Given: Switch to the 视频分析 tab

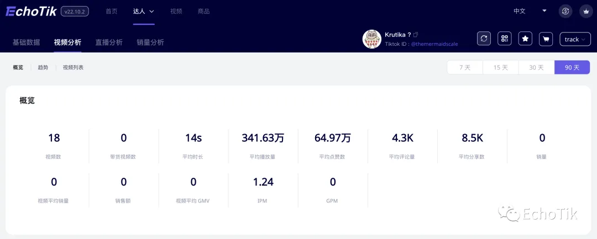Looking at the screenshot, I should pos(67,42).
